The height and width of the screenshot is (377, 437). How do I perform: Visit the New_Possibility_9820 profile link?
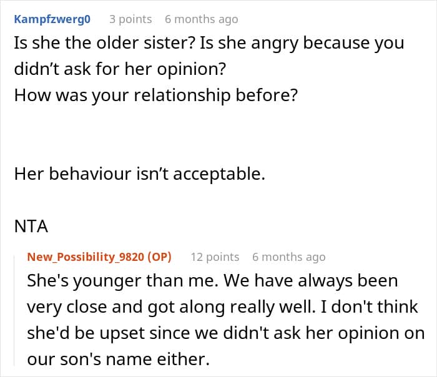(86, 257)
